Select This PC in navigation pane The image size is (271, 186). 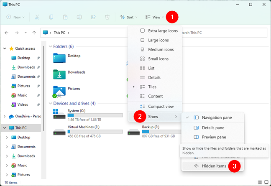point(21,128)
